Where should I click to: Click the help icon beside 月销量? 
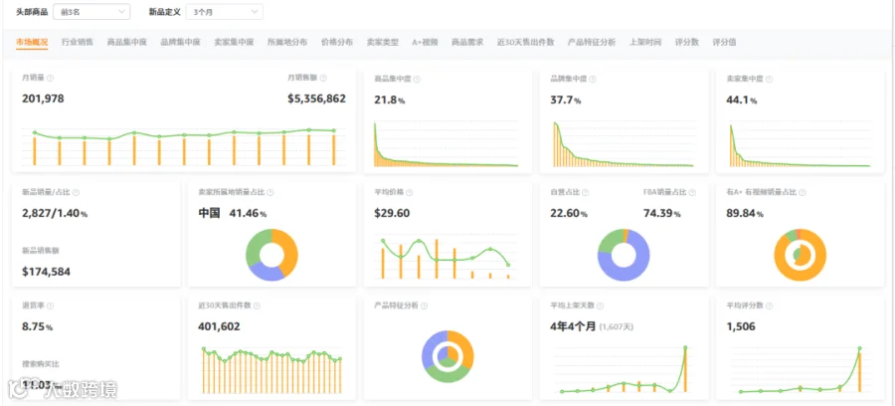(50, 78)
